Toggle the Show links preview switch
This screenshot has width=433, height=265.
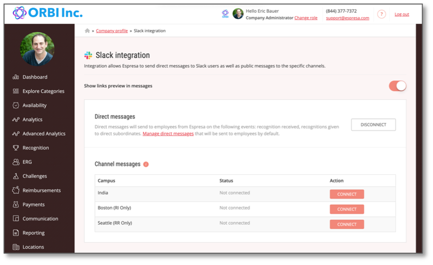coord(397,86)
